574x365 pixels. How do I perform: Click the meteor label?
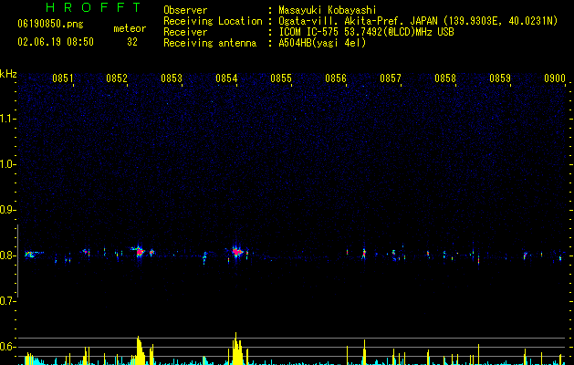coord(130,28)
